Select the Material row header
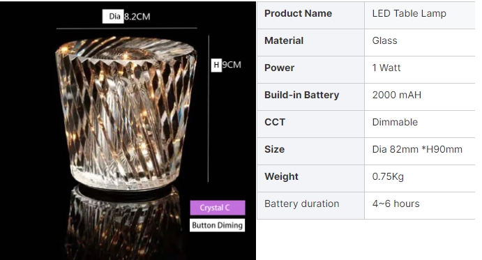482x260 pixels. [x=311, y=43]
